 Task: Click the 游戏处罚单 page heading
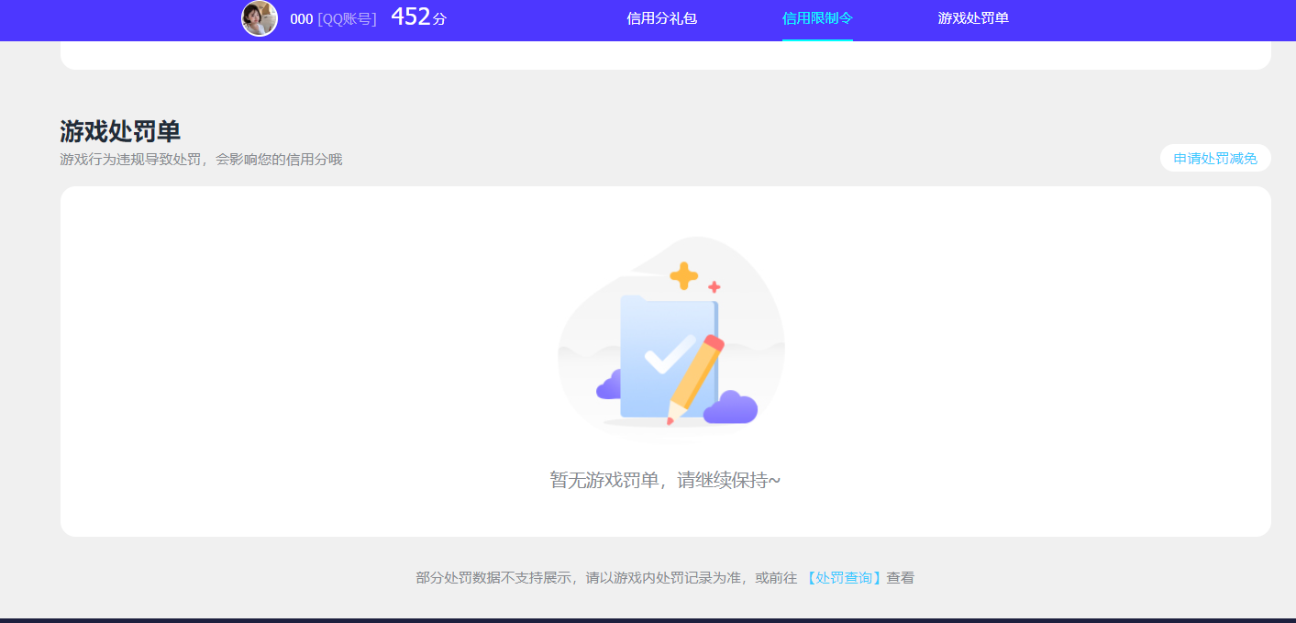pos(119,131)
